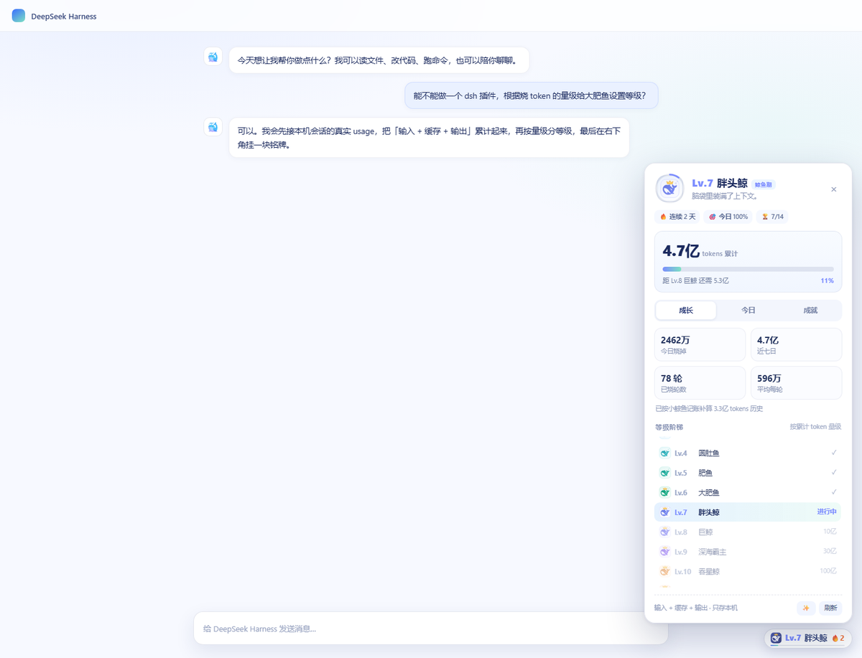Click the 596万 平均每轮 stat card

[796, 382]
